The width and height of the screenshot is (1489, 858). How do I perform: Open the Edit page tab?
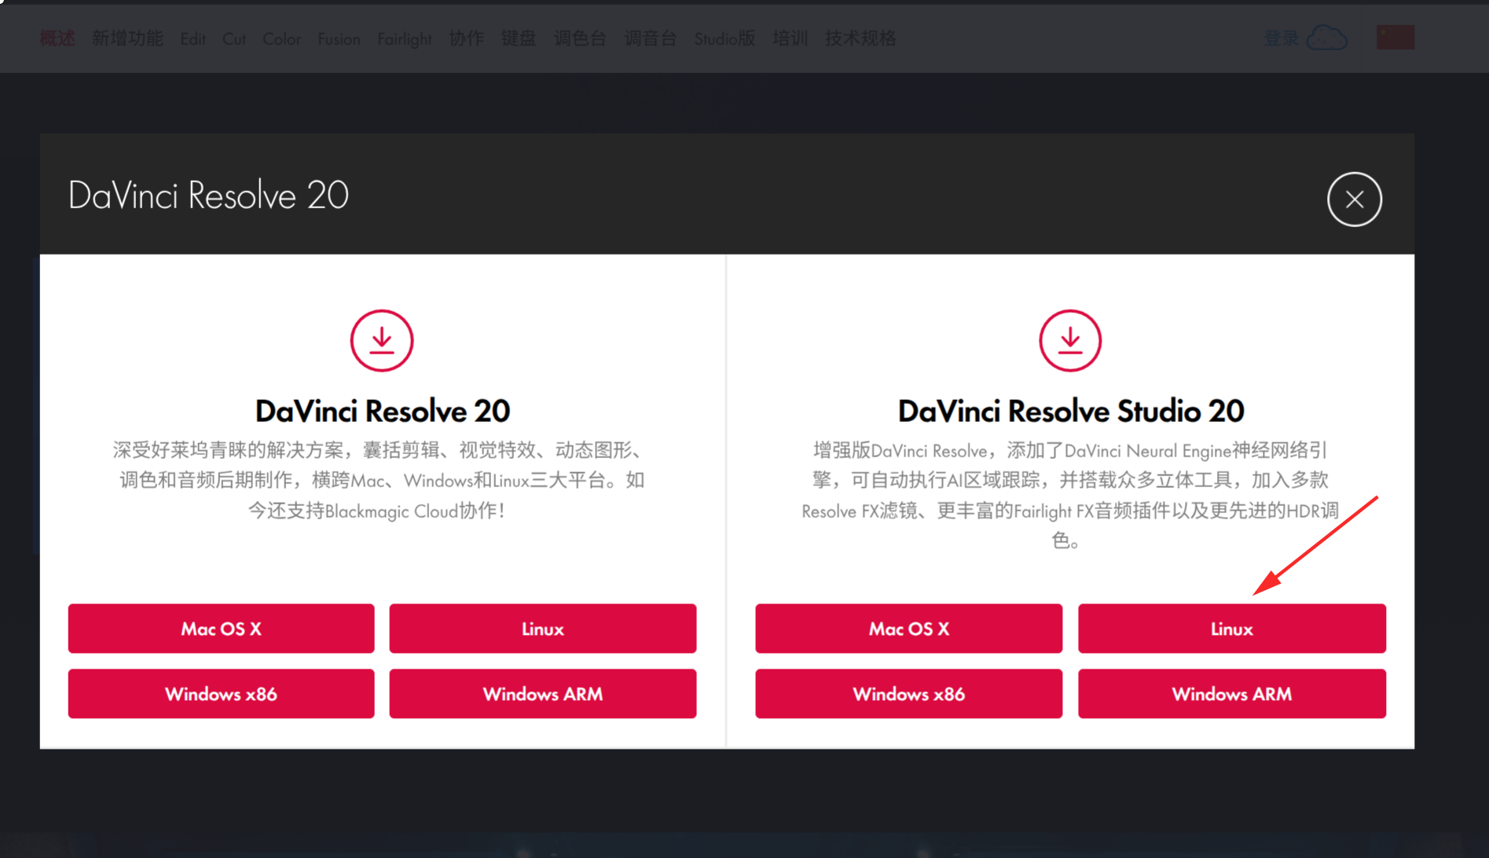click(x=193, y=38)
